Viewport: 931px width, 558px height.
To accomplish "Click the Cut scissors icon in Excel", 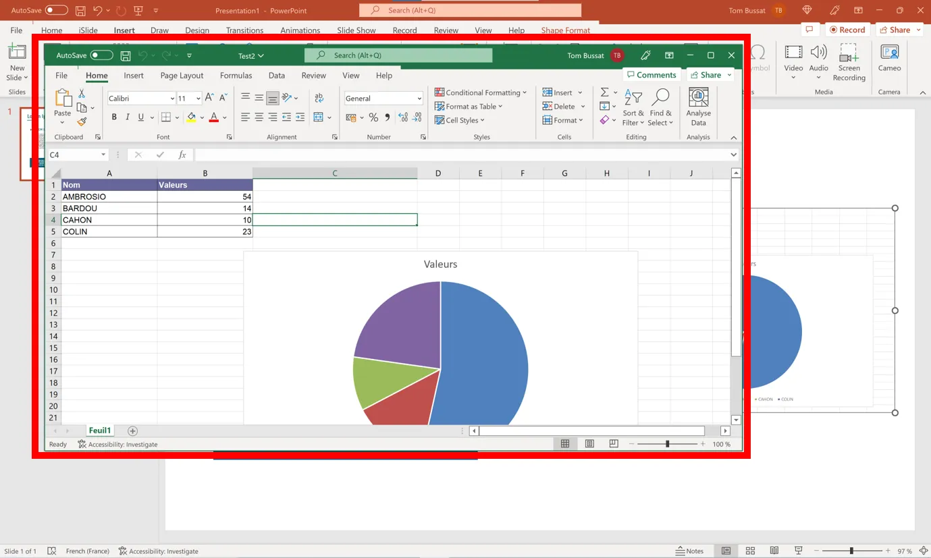I will 82,94.
